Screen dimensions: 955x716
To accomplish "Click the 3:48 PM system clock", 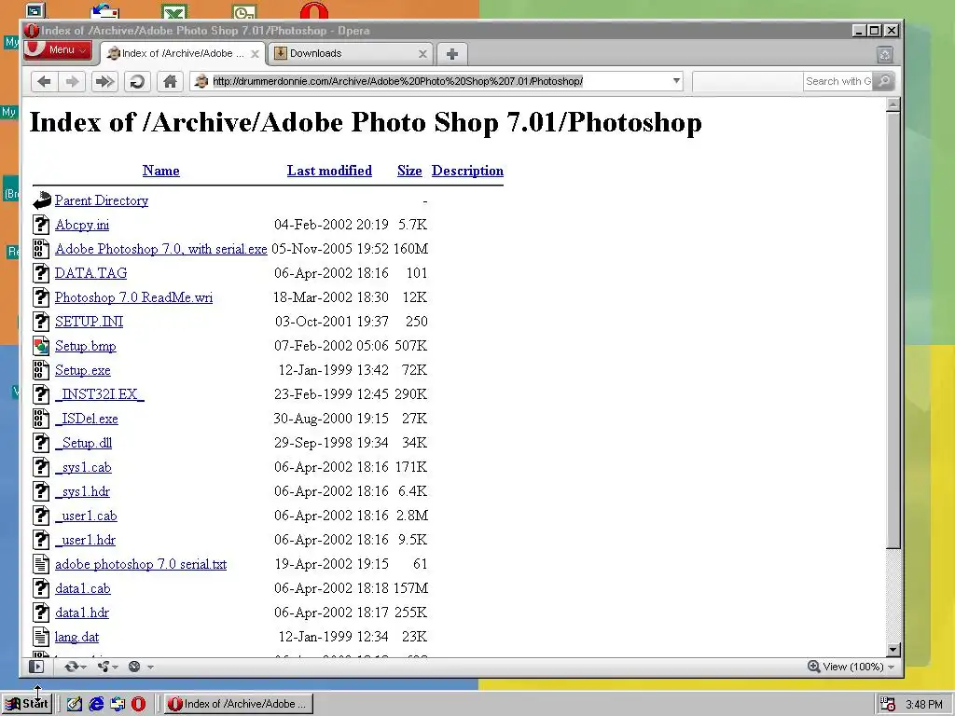I will pyautogui.click(x=924, y=705).
